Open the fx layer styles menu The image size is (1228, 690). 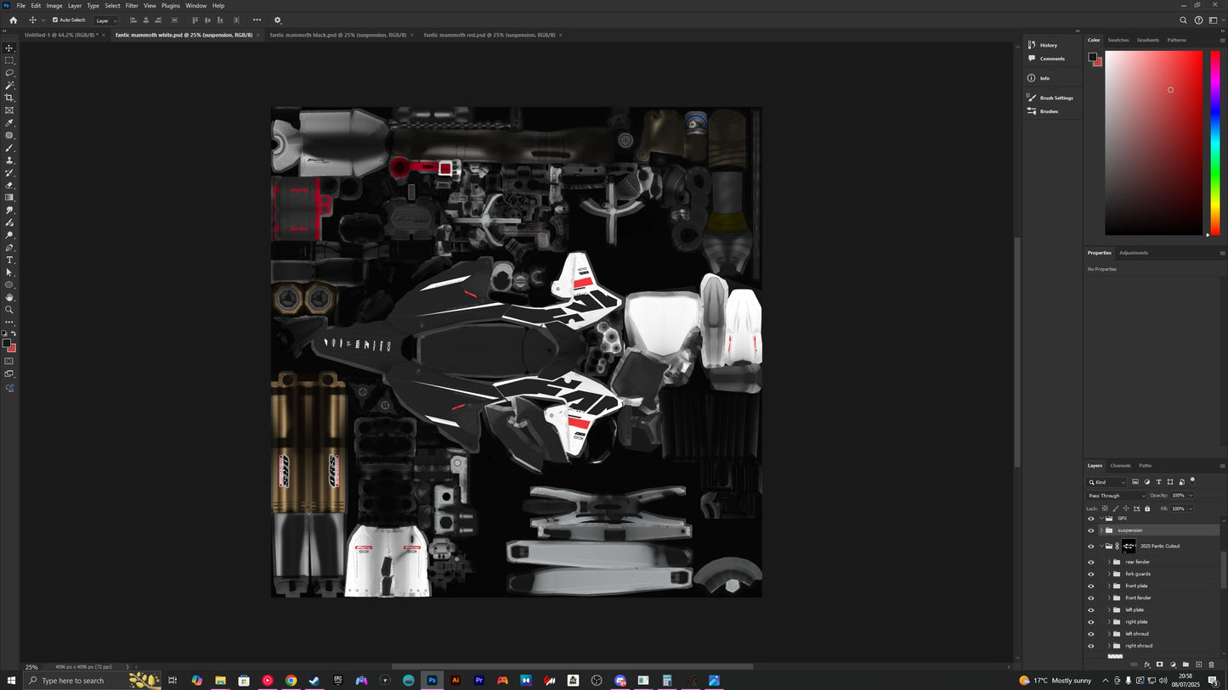pos(1147,665)
